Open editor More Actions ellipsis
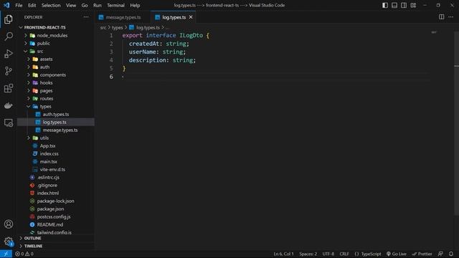This screenshot has height=258, width=459. [x=450, y=17]
